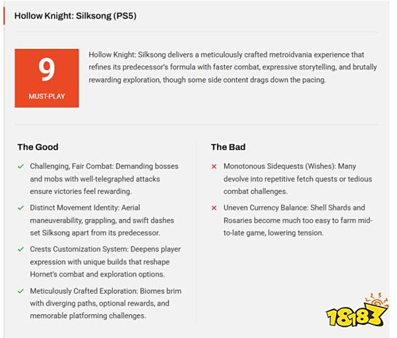397x338 pixels.
Task: Click the large 9 score number
Action: (x=46, y=69)
